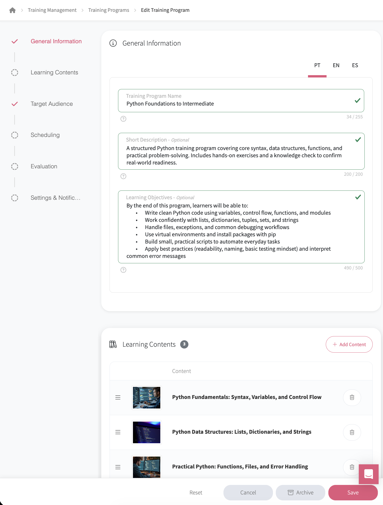Open the Evaluation step in sidebar
383x505 pixels.
[44, 167]
